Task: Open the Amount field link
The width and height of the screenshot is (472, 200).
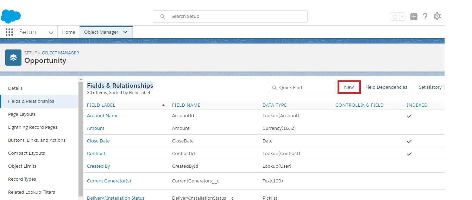Action: [96, 128]
